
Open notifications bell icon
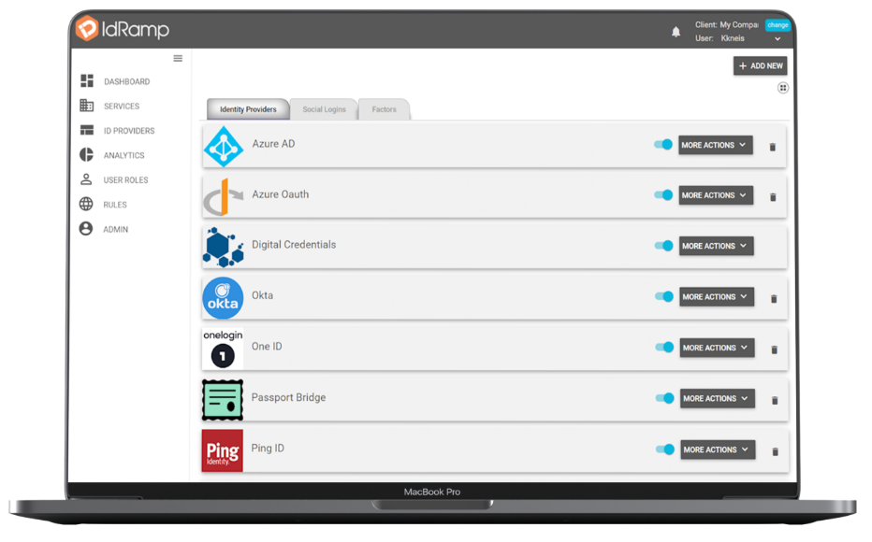tap(676, 32)
